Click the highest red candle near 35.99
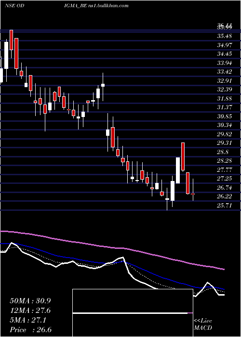241x337 pixels. pos(12,40)
